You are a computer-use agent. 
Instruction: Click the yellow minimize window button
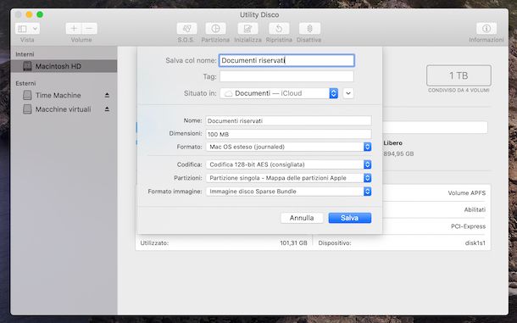(29, 14)
